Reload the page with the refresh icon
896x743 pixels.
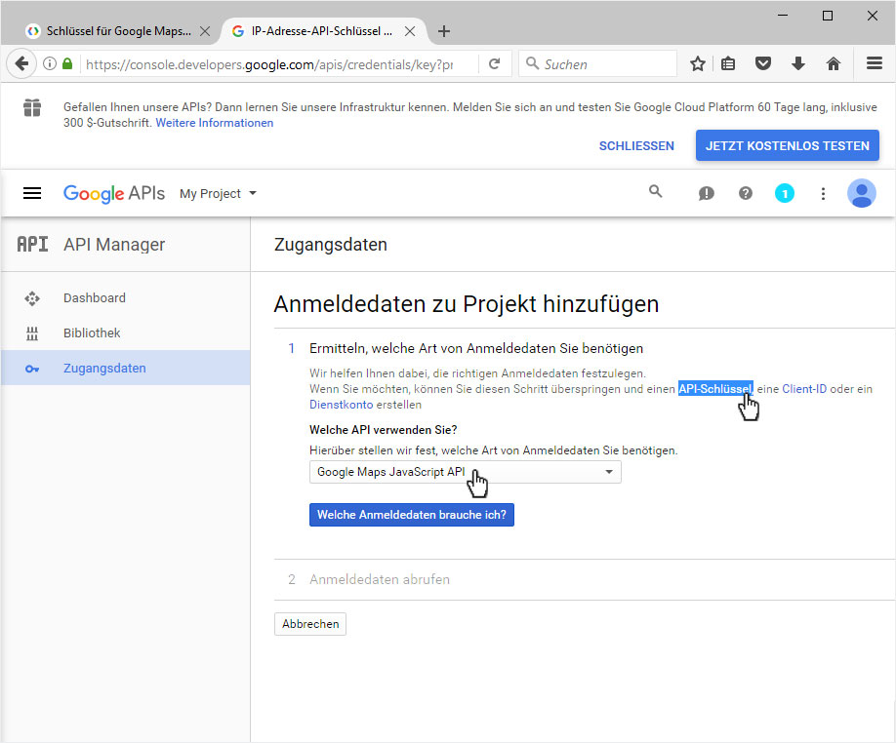(x=494, y=64)
